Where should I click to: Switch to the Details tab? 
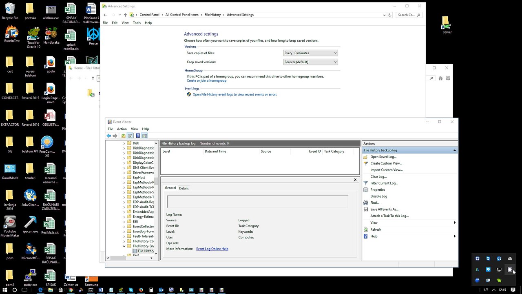click(x=184, y=188)
